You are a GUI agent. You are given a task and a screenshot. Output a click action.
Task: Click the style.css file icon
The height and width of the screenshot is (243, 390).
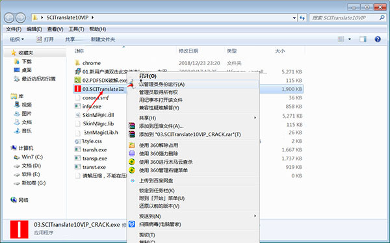(77, 141)
